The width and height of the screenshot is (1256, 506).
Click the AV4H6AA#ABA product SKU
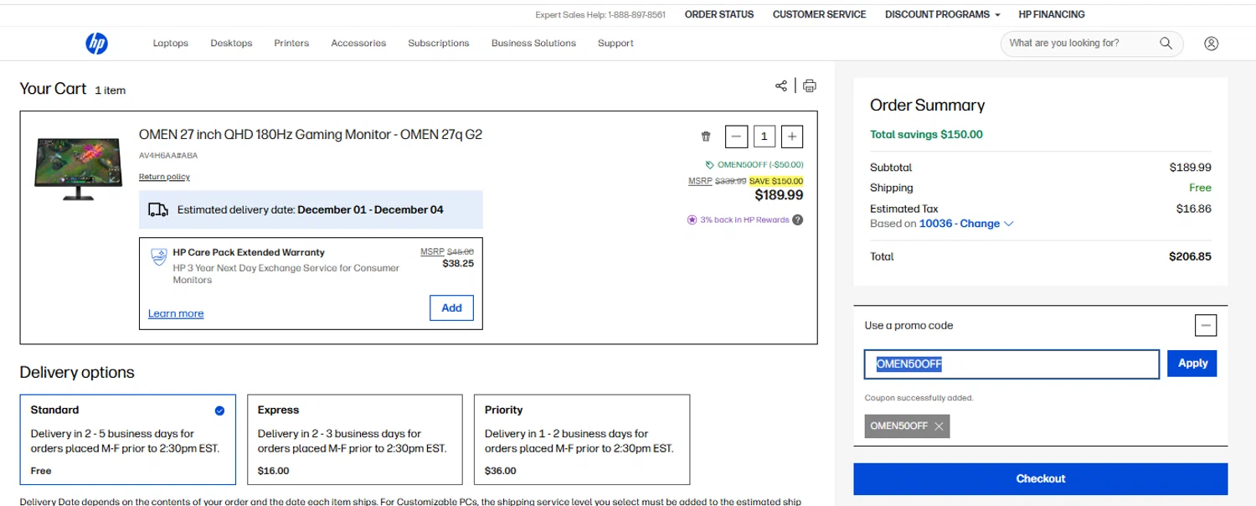[x=168, y=156]
